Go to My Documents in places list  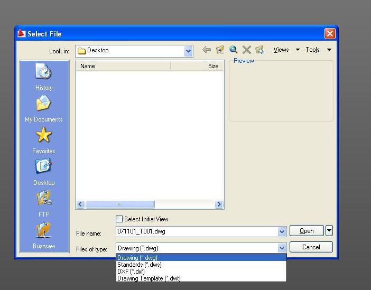click(x=44, y=108)
